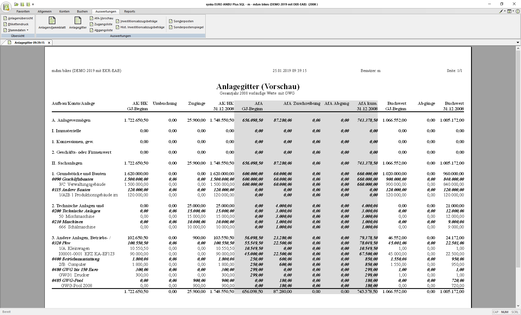Image resolution: width=521 pixels, height=315 pixels.
Task: Click the '50 Mischmaschine' asset row
Action: pyautogui.click(x=77, y=216)
